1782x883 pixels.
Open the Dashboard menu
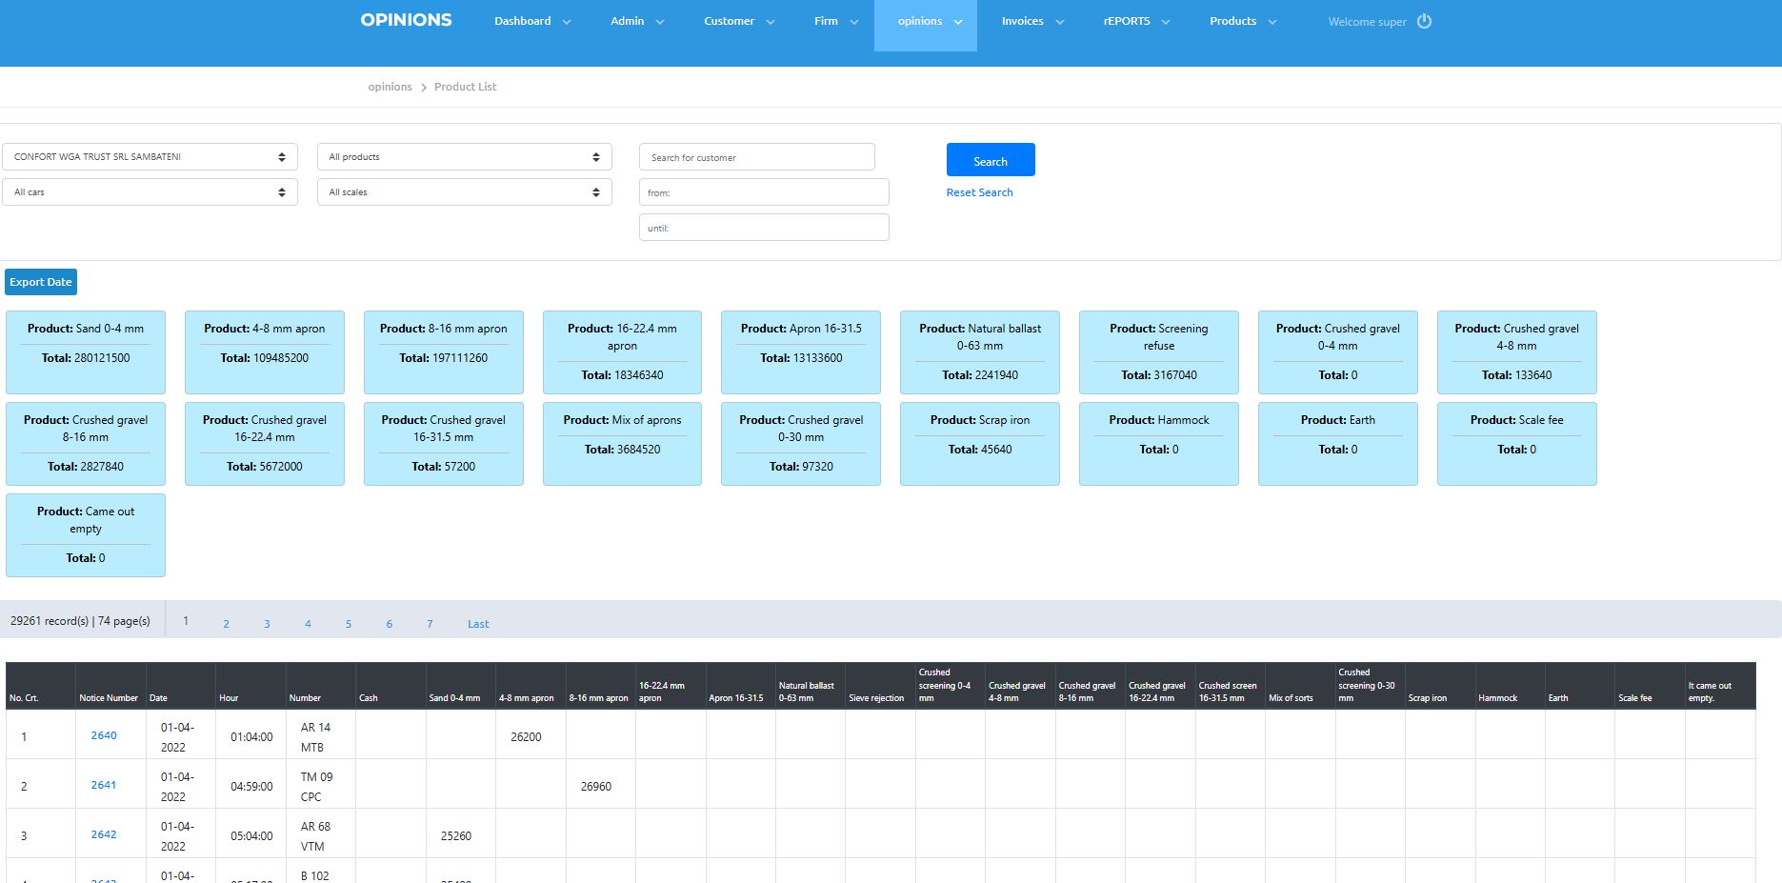click(531, 21)
